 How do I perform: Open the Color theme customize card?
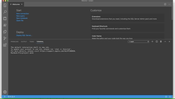click(x=127, y=36)
